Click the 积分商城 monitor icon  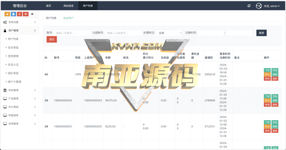5,107
